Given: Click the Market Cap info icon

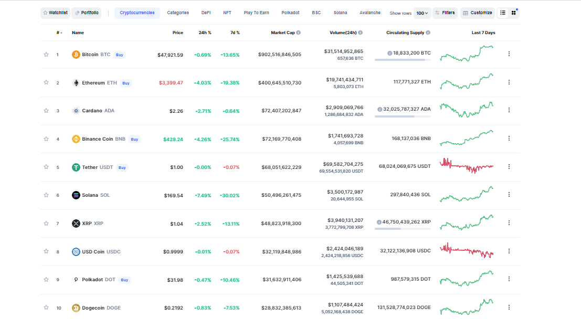Looking at the screenshot, I should (299, 33).
